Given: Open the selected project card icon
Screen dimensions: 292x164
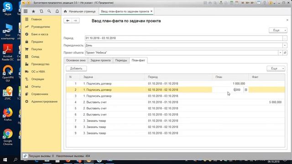Looking at the screenshot, I should point(285,53).
